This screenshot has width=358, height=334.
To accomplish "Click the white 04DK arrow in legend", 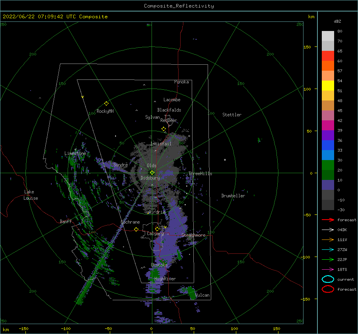I will 328,230.
